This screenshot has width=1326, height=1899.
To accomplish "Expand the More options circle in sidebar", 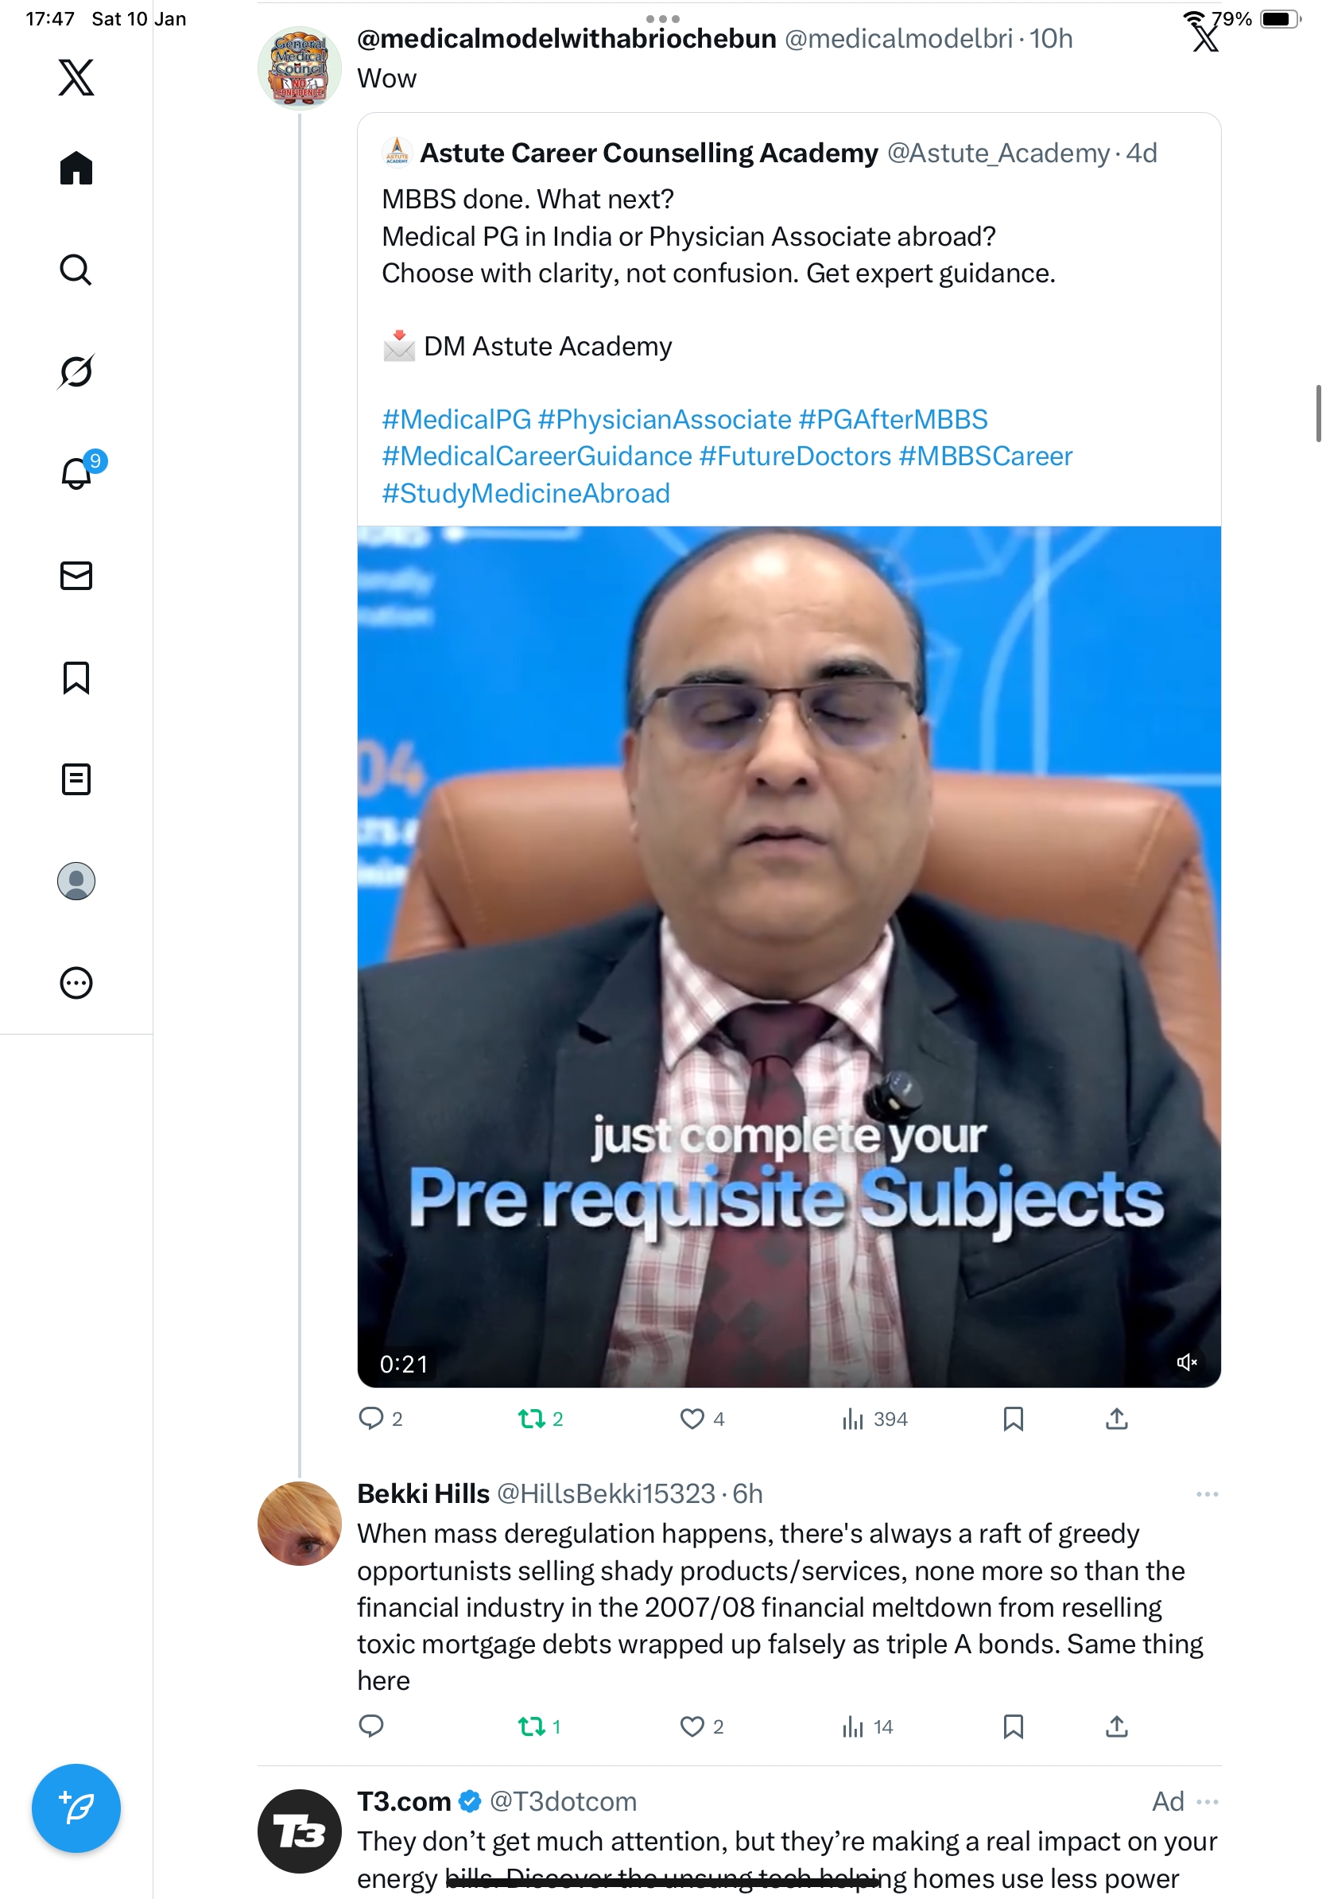I will coord(76,983).
